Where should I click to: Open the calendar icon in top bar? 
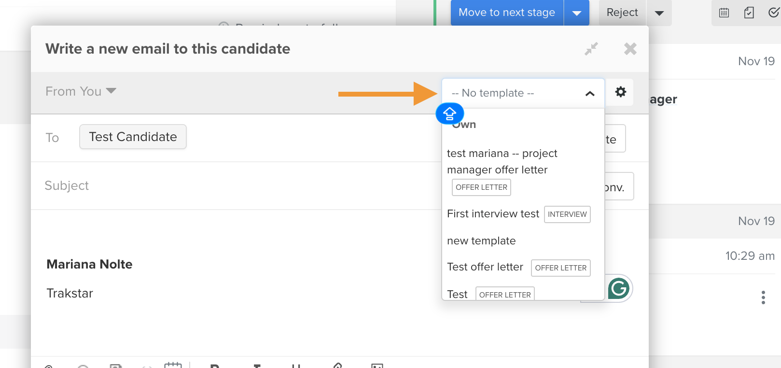coord(724,13)
